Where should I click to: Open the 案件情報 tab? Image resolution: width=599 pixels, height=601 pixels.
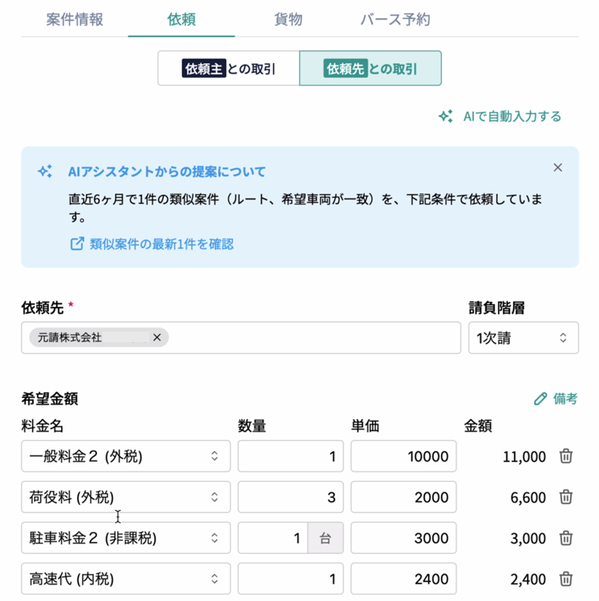[x=74, y=20]
